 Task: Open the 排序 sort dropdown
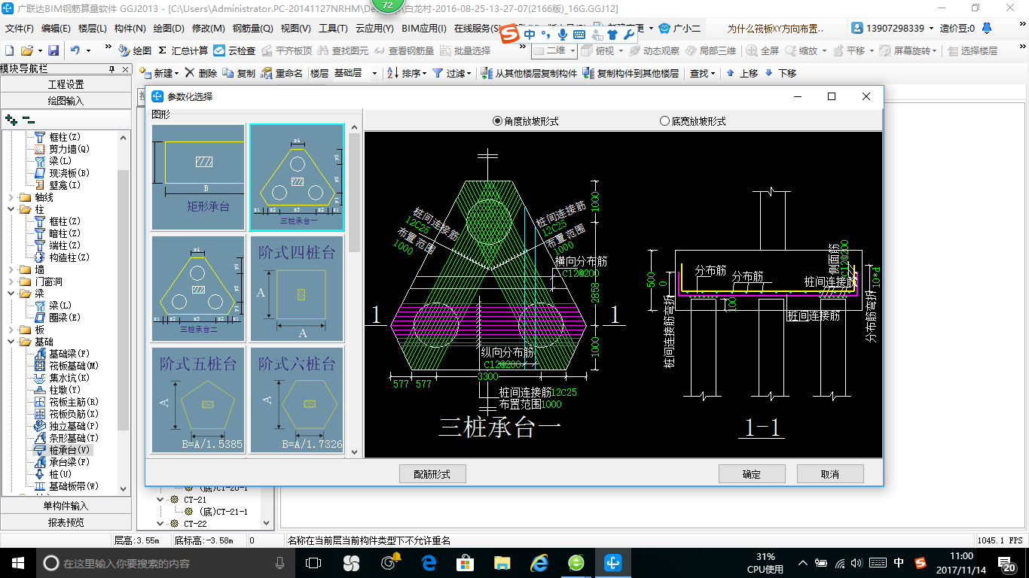424,73
